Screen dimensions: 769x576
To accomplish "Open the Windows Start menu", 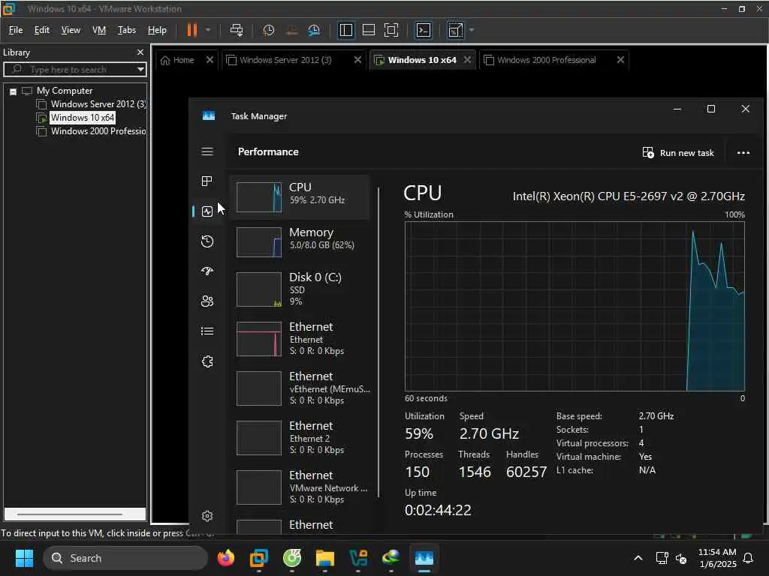I will pos(24,558).
